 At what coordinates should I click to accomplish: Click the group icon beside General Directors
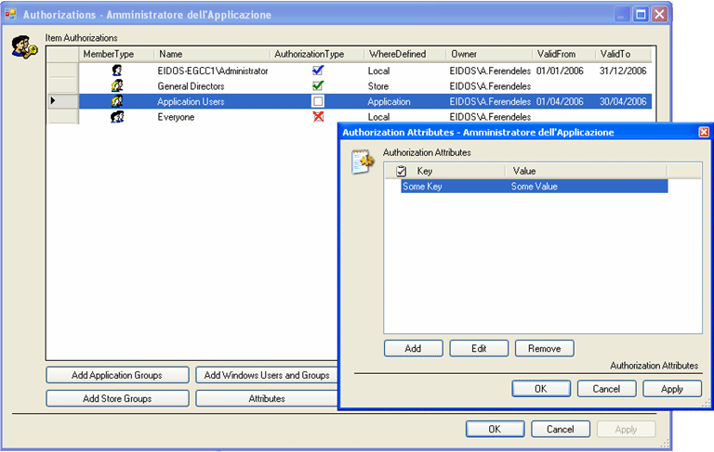pos(117,86)
